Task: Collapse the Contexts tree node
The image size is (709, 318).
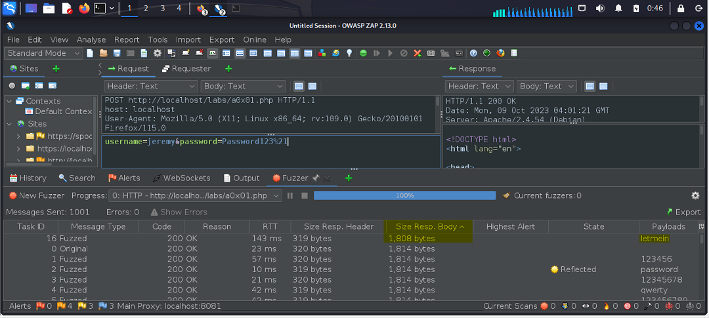Action: coord(9,101)
